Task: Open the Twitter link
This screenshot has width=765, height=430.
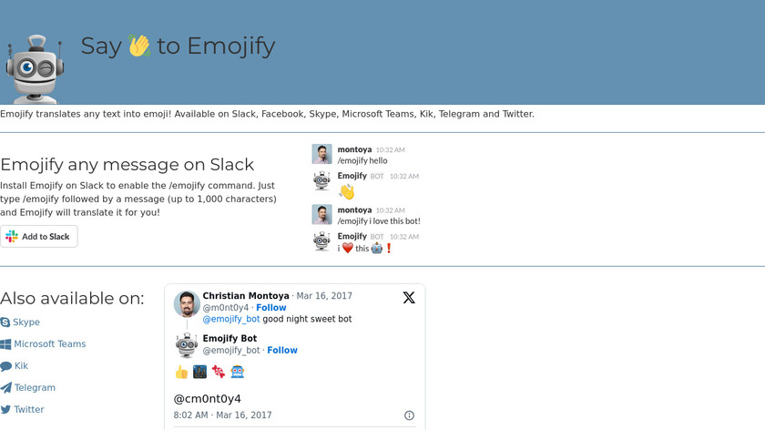Action: pos(29,410)
